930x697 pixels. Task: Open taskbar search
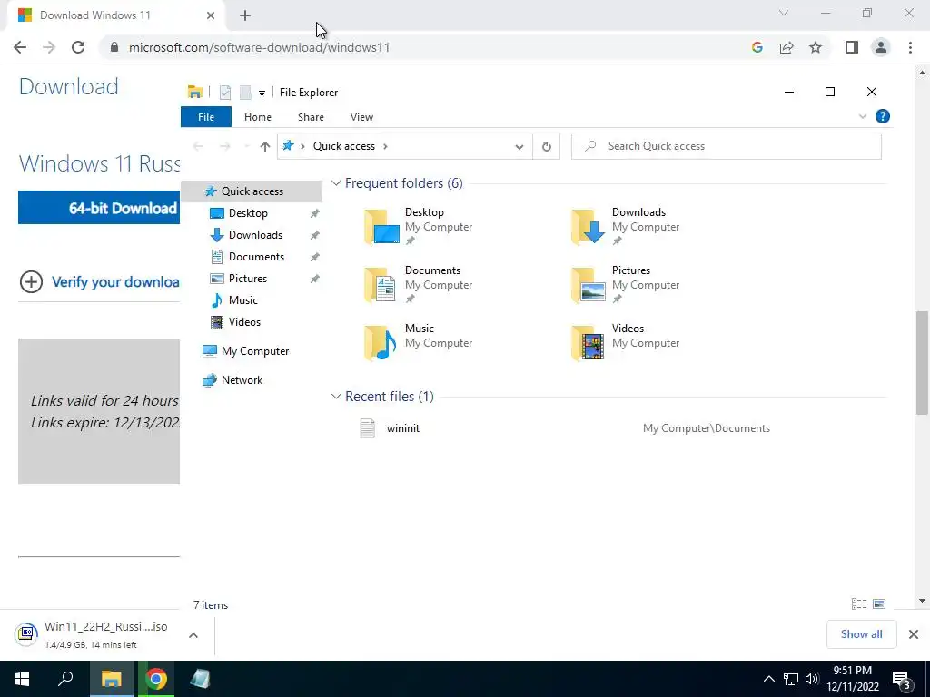click(65, 679)
